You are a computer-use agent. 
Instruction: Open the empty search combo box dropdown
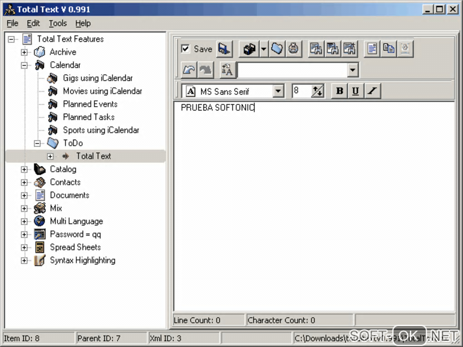(x=353, y=70)
